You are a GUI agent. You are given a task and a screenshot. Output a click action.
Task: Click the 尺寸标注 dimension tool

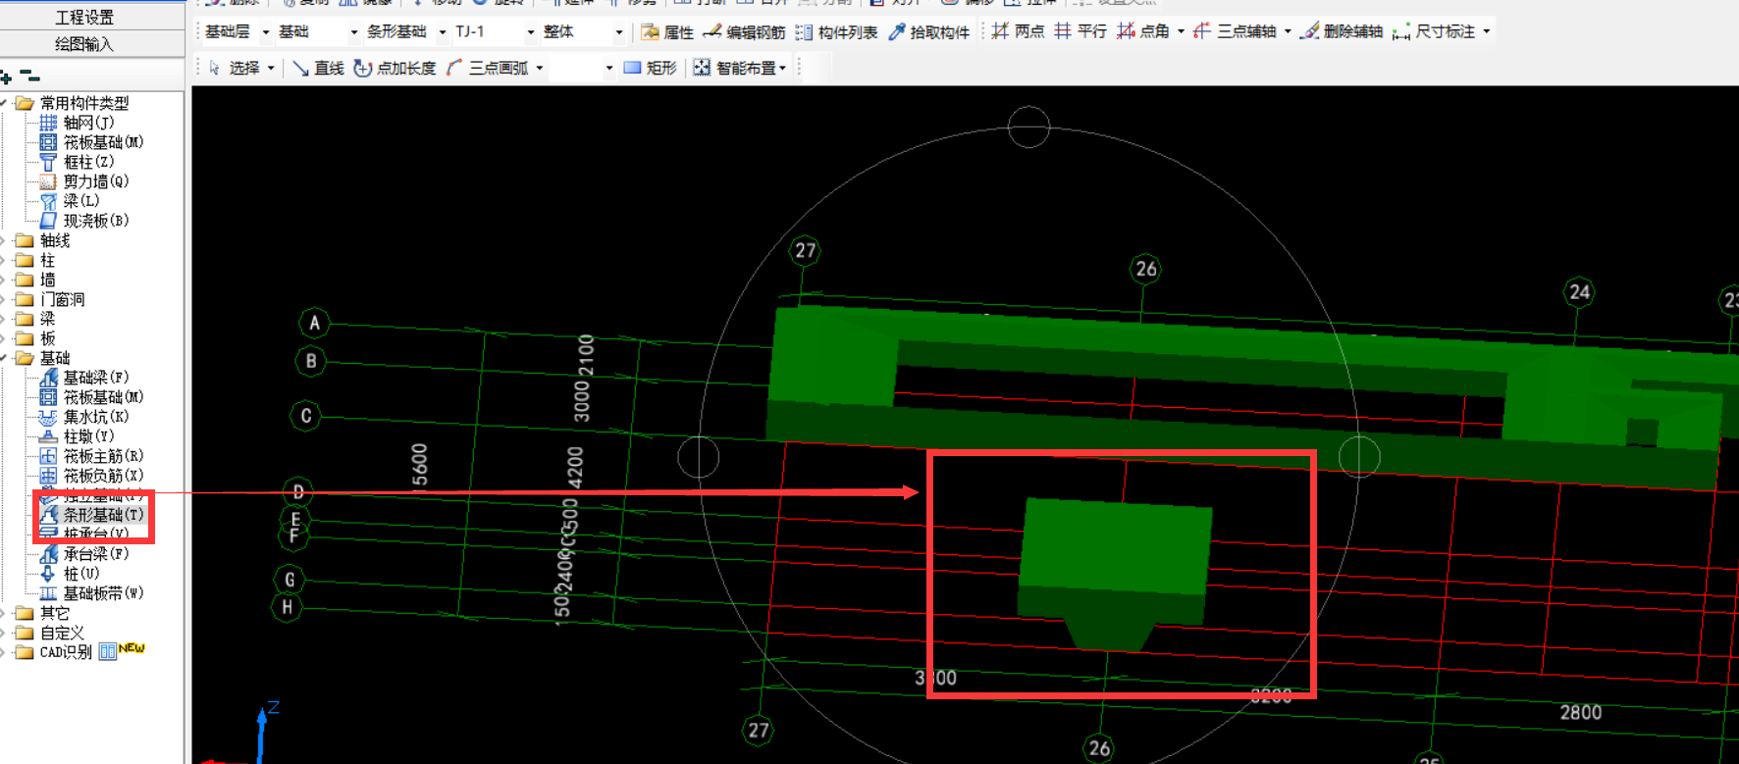[1434, 31]
